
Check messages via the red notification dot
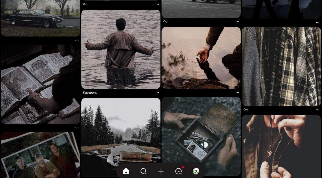182,167
